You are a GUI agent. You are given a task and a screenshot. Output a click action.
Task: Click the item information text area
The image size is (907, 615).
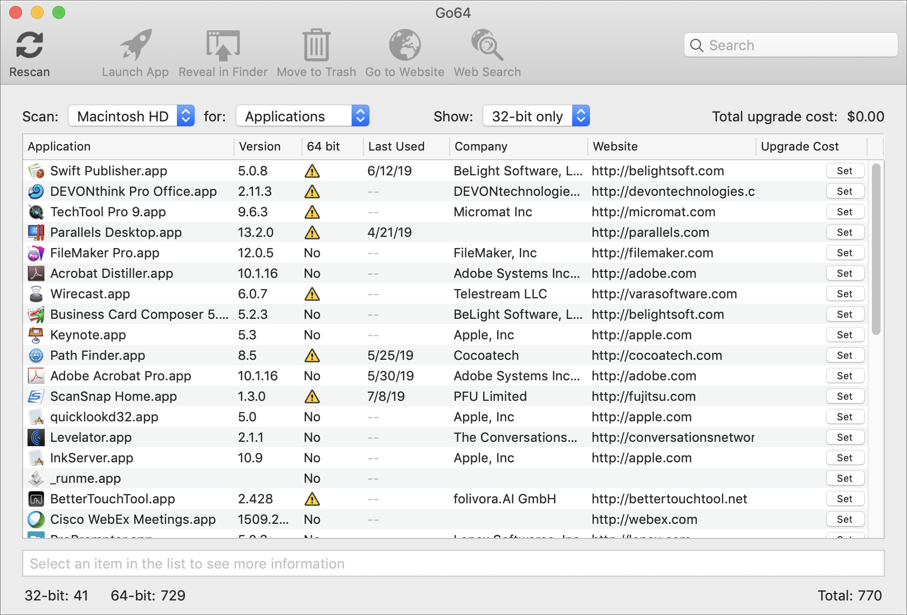coord(453,564)
